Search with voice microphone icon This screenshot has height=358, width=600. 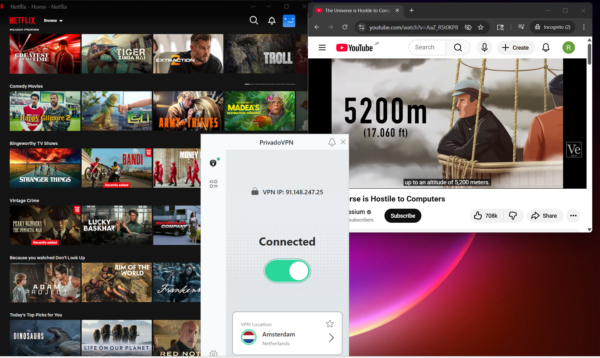point(484,47)
